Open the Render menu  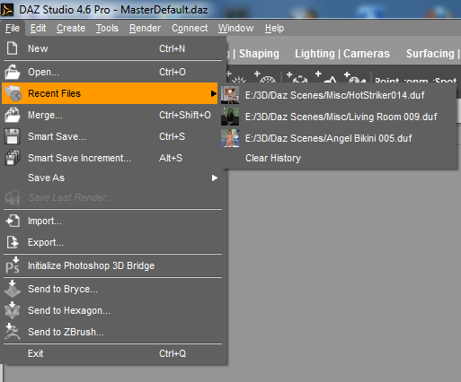[145, 28]
